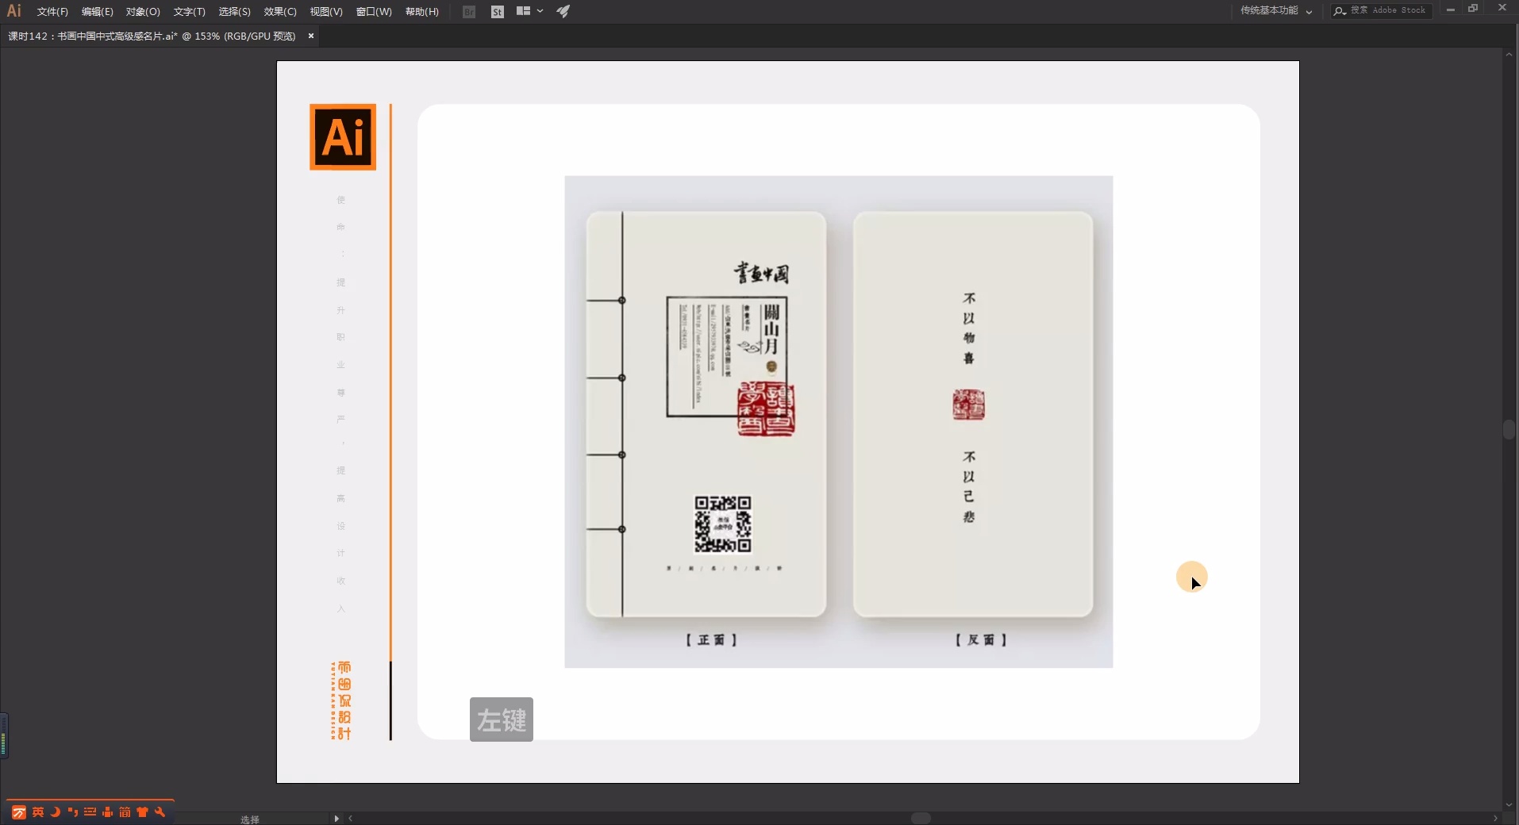This screenshot has height=825, width=1519.
Task: Open the 效果(C) menu
Action: click(279, 11)
